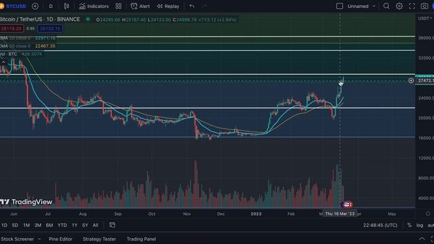Set range to 1Y
Viewport: 434px width, 244px height.
point(75,225)
